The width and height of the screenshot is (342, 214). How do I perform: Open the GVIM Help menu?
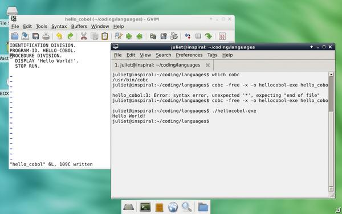click(119, 26)
